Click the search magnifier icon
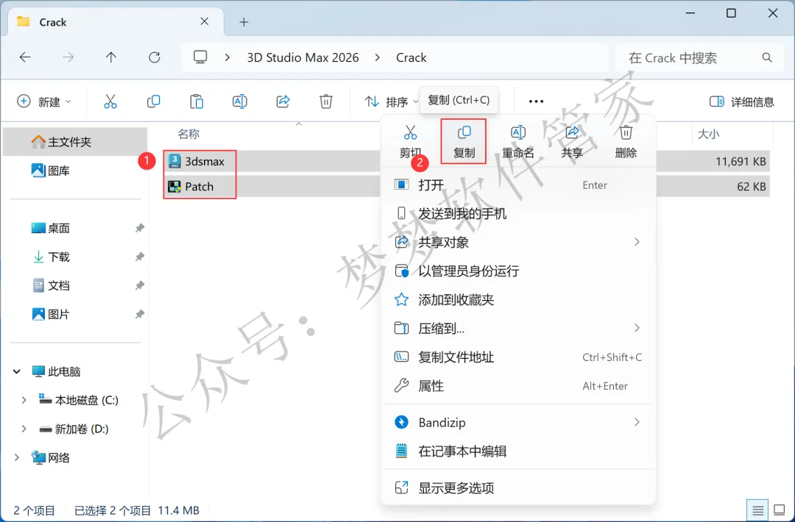 tap(767, 58)
